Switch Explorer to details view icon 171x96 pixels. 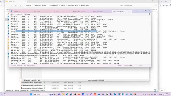155,90
